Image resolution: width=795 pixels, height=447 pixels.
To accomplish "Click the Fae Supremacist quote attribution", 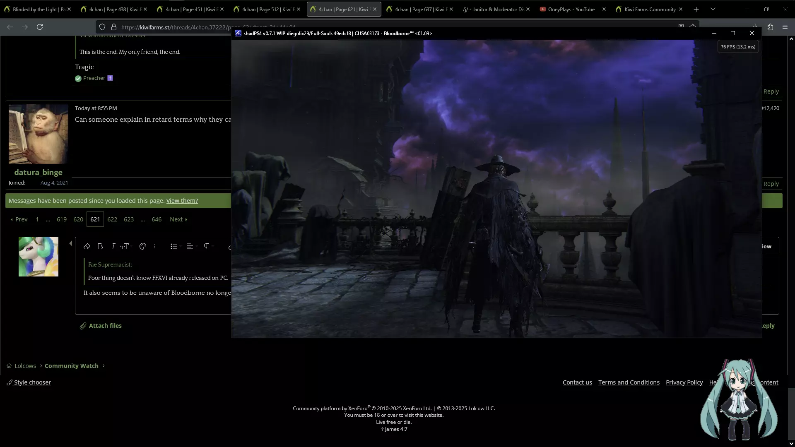I will tap(110, 264).
